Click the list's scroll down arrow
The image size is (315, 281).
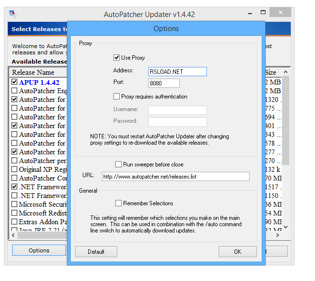pyautogui.click(x=285, y=227)
